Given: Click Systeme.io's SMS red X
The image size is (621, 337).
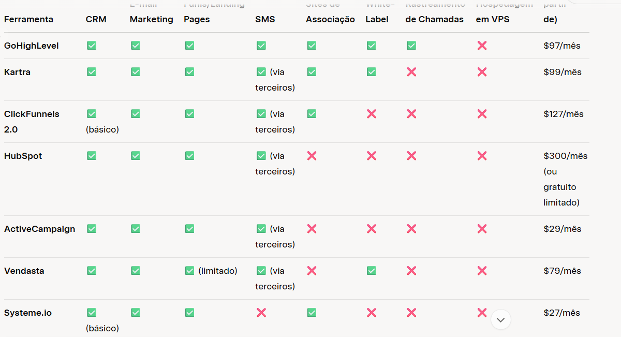Looking at the screenshot, I should click(261, 313).
